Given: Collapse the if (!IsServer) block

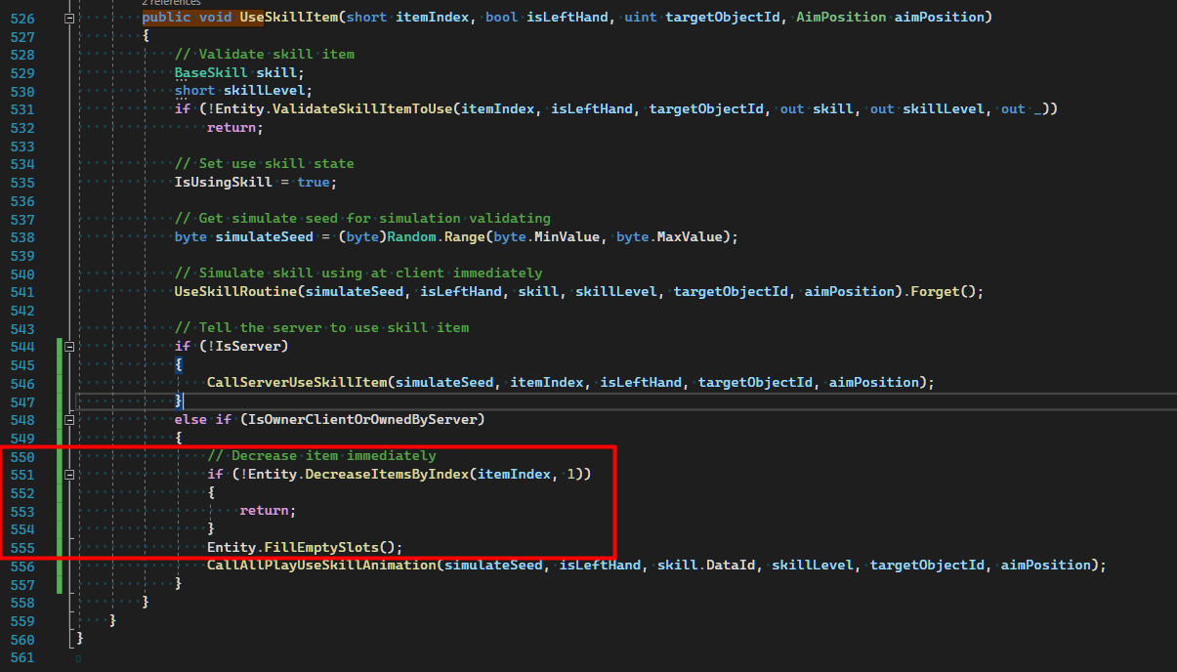Looking at the screenshot, I should (x=68, y=346).
